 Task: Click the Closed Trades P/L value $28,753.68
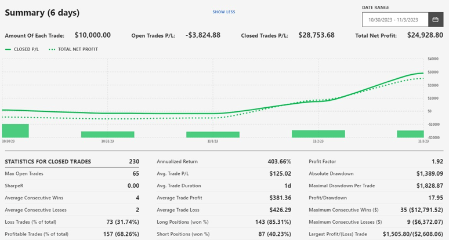point(316,35)
